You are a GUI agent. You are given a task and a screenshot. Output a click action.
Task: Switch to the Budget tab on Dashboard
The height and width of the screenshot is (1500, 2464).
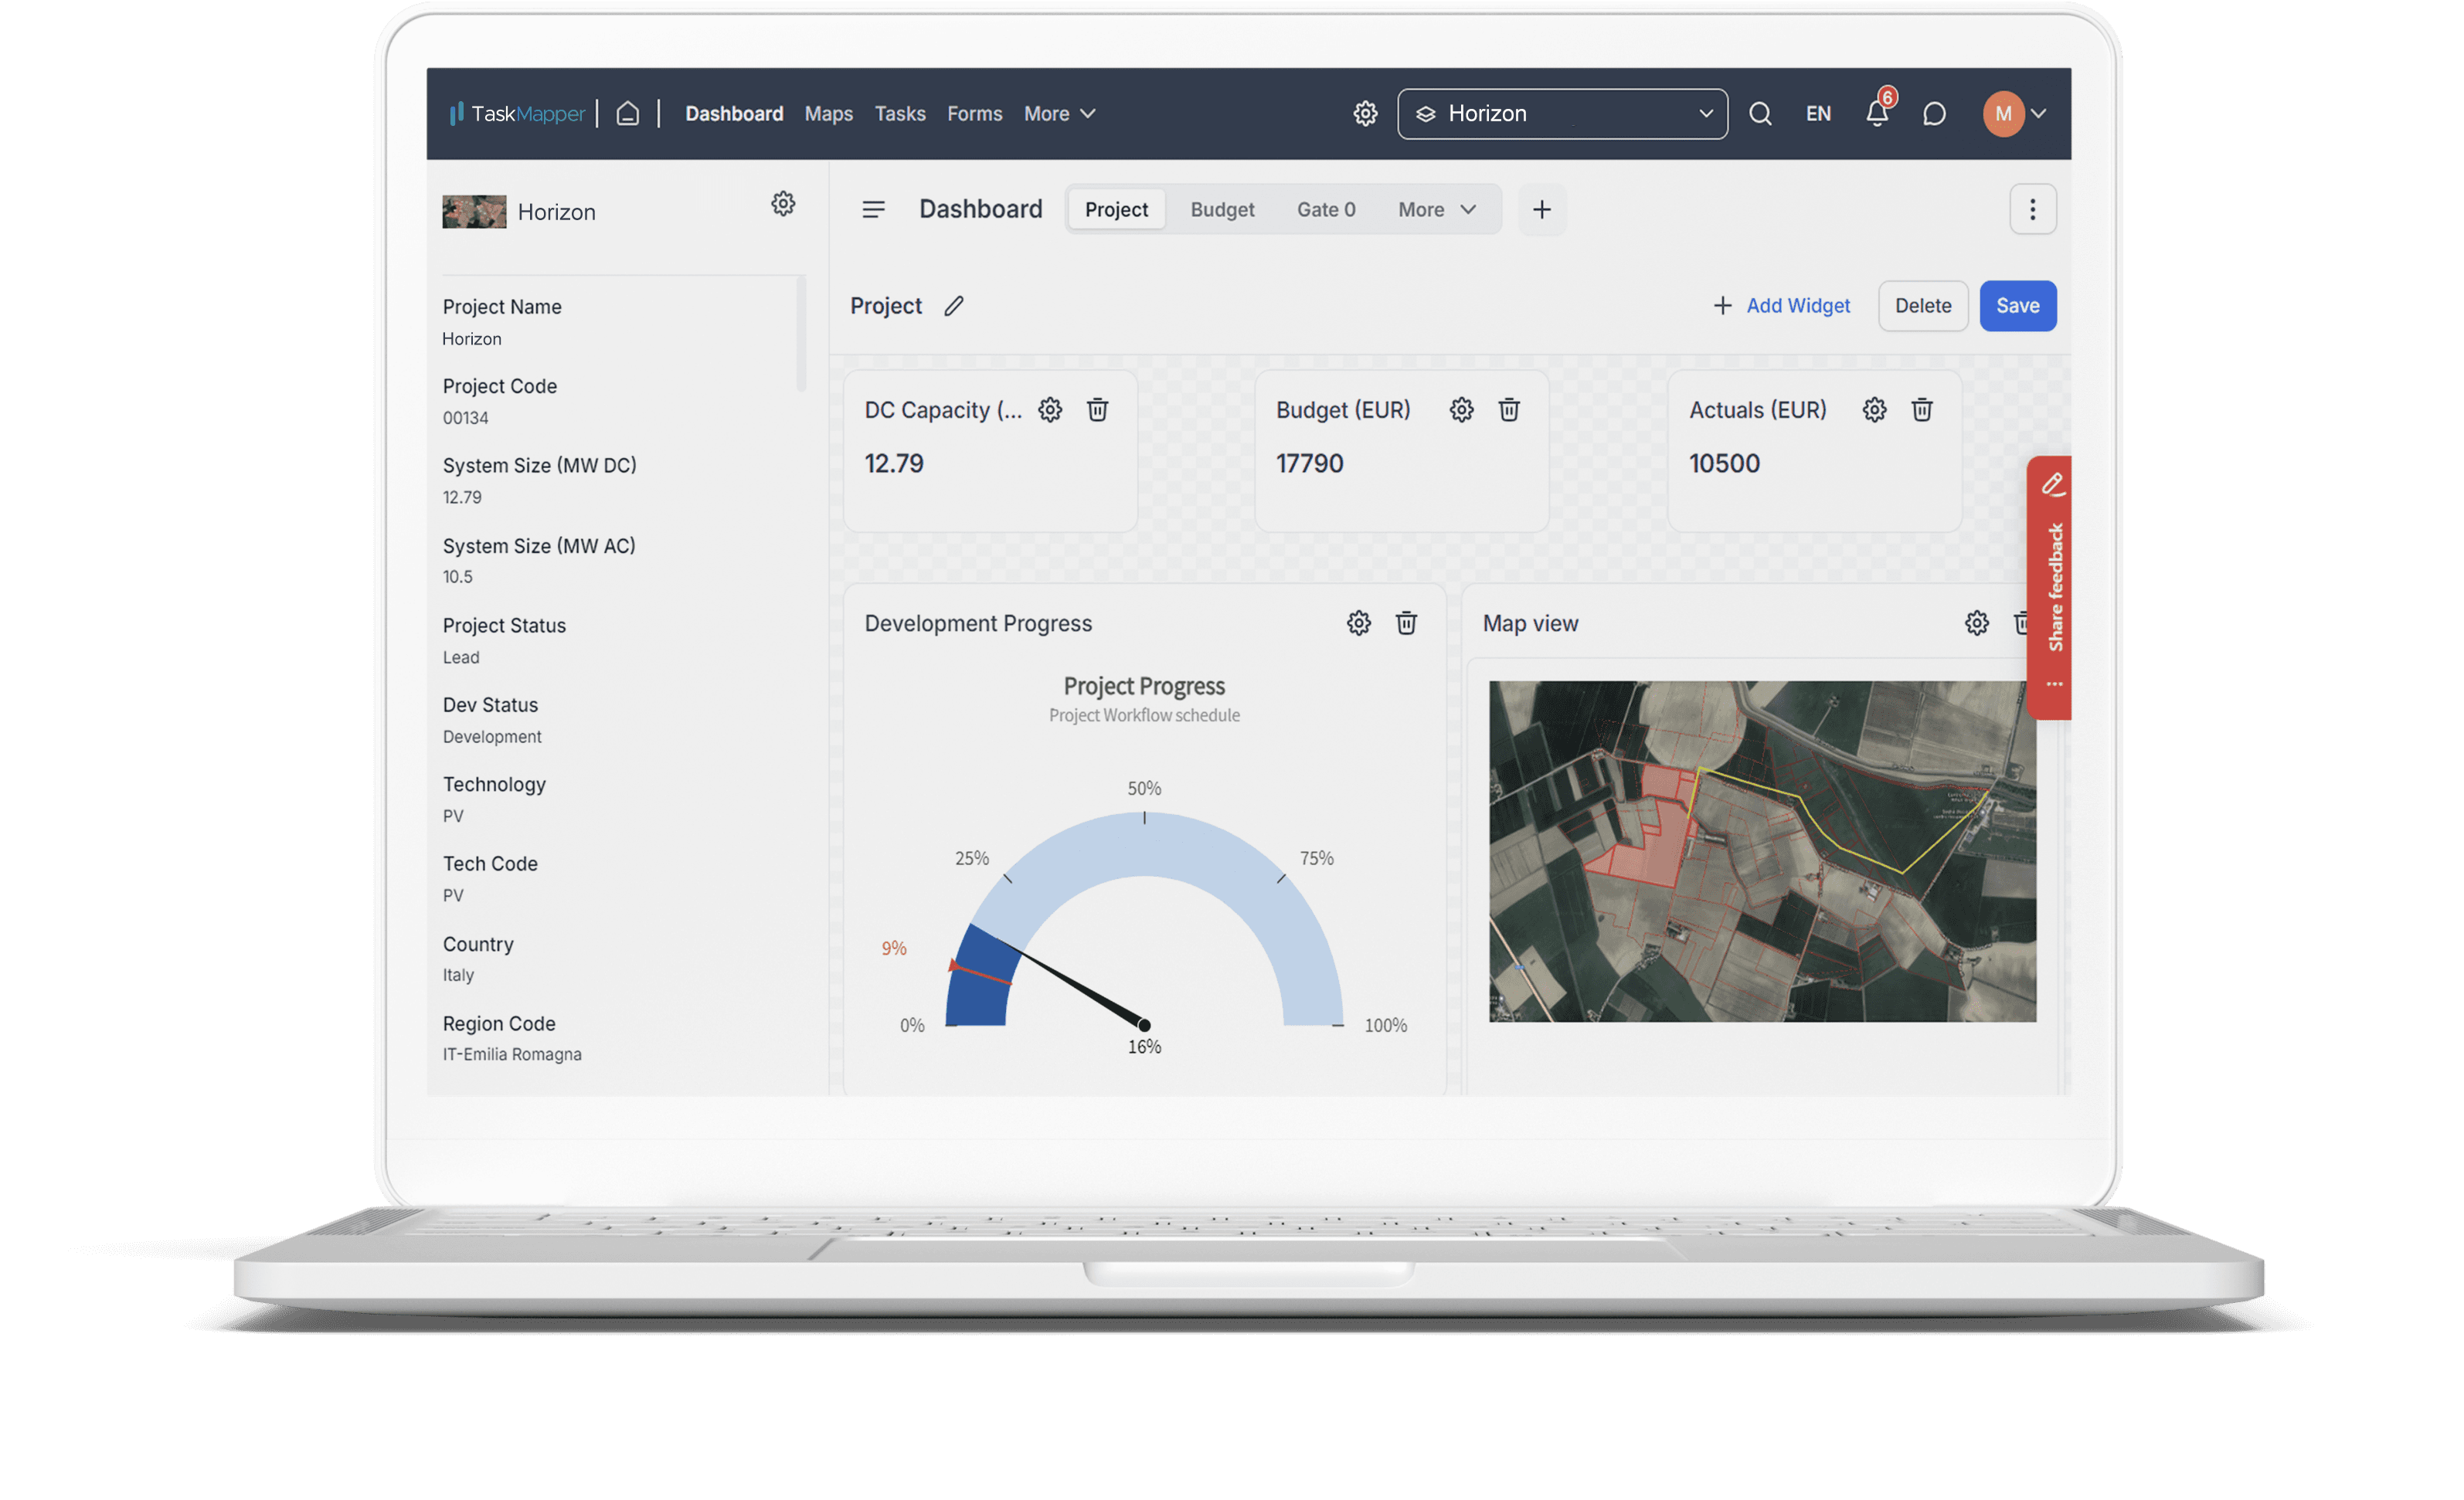[x=1222, y=208]
